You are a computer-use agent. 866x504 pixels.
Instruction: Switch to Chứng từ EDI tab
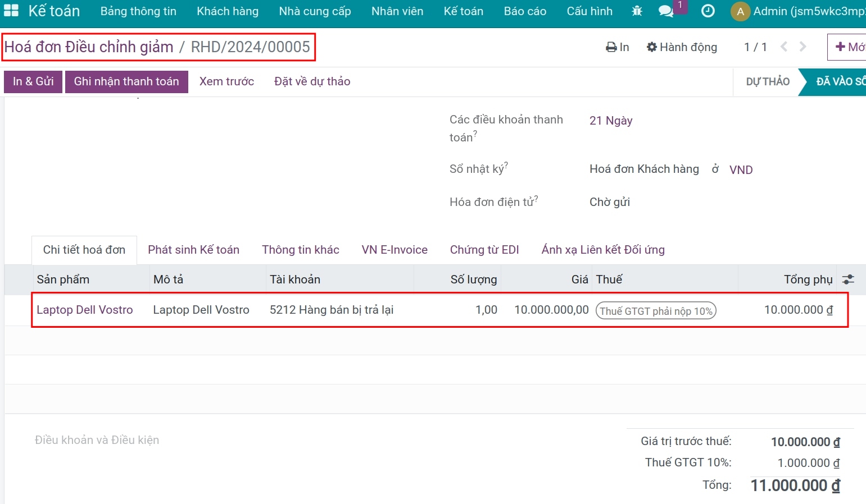484,250
